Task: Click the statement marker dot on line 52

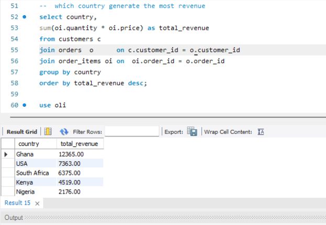Action: (24, 17)
